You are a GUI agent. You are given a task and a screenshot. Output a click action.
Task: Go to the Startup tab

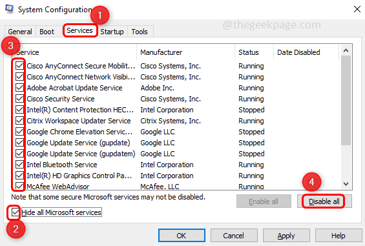(x=112, y=32)
